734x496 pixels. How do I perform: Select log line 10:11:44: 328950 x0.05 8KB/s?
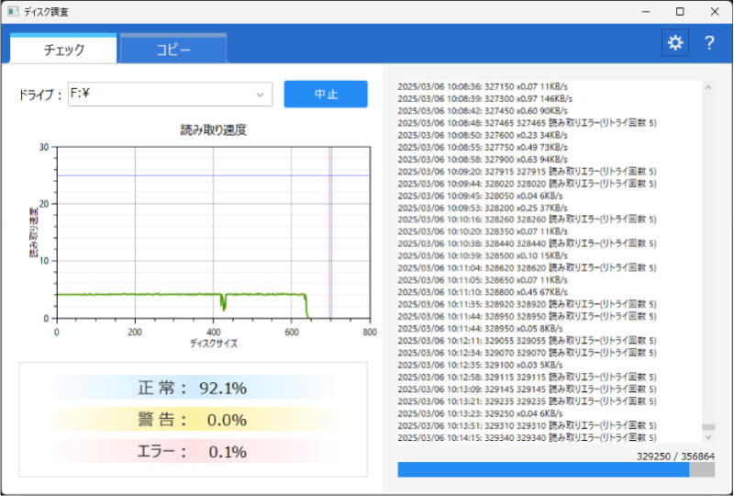coord(480,329)
